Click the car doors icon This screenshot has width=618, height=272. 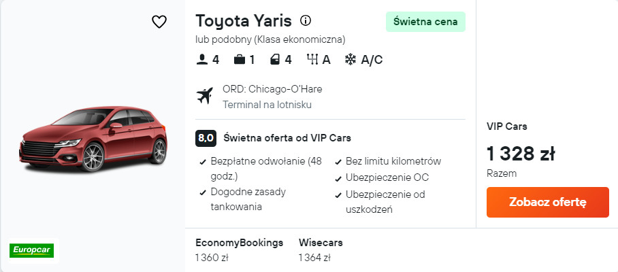(274, 60)
